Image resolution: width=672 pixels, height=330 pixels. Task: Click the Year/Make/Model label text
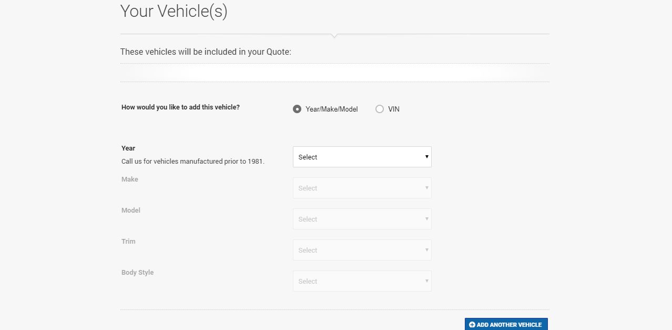332,109
